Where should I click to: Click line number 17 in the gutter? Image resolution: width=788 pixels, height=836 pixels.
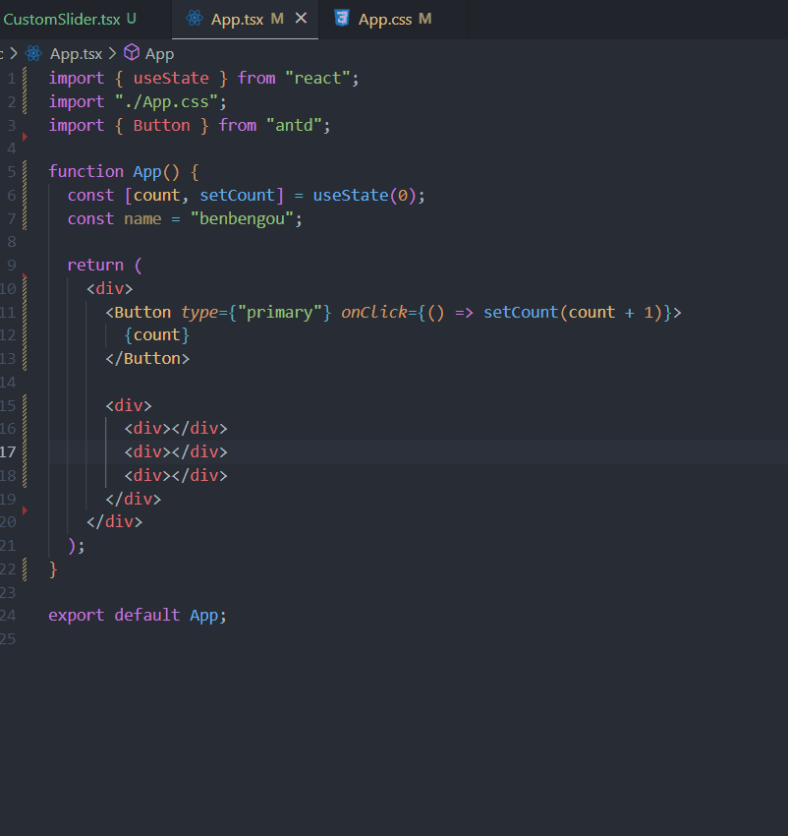pos(8,452)
